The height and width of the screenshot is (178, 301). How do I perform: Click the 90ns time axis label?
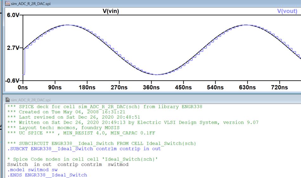[54, 87]
